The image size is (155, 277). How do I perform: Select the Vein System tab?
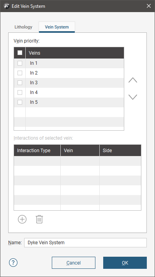(57, 27)
